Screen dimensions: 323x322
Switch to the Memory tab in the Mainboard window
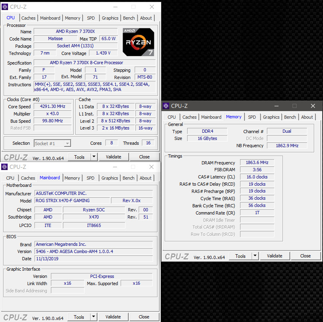click(x=72, y=178)
